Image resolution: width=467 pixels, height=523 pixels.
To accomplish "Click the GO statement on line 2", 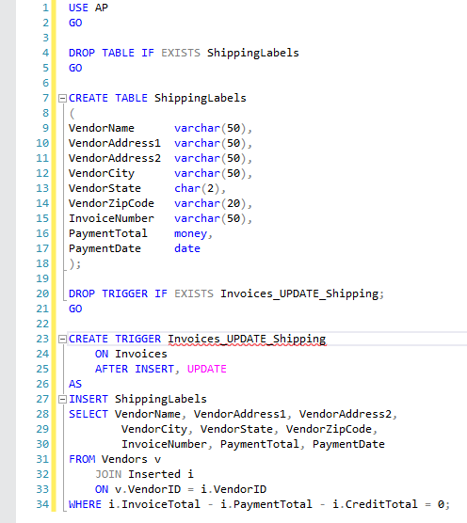I will pos(75,23).
